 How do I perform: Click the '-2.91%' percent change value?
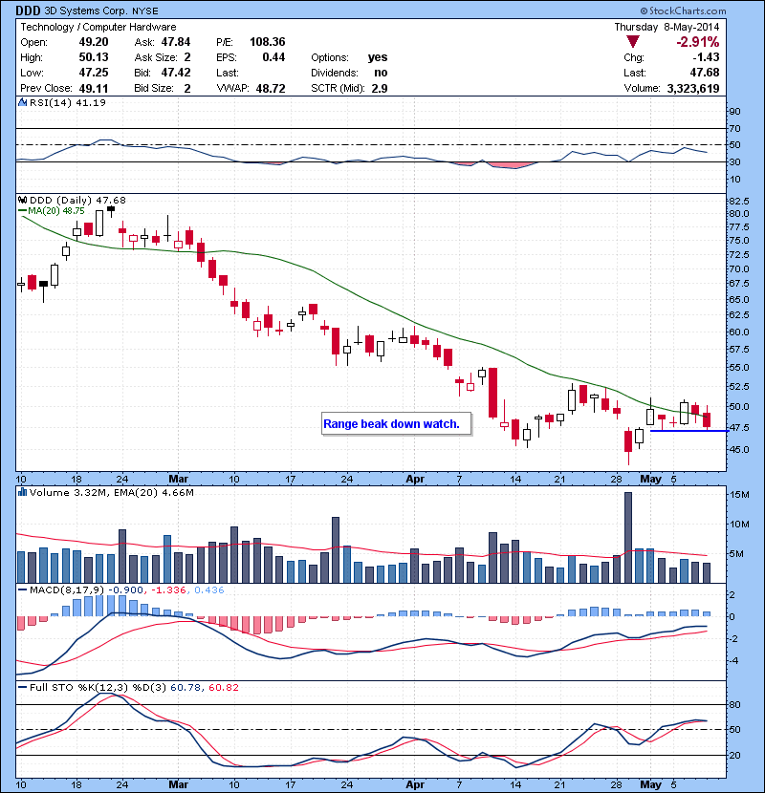(x=697, y=41)
